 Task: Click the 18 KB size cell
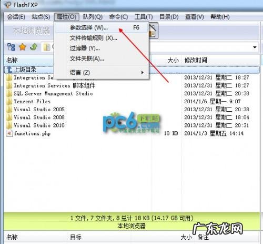[171, 133]
